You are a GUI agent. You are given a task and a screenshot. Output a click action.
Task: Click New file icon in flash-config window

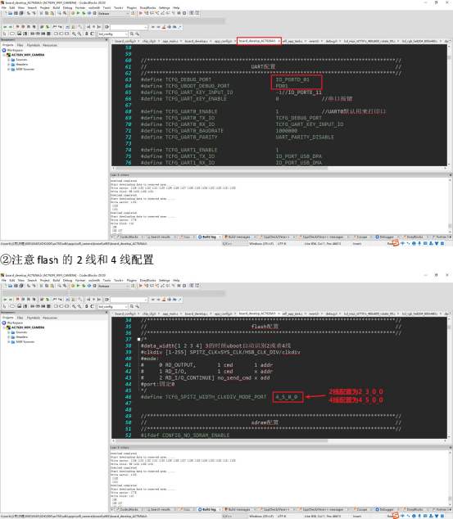tap(5, 286)
